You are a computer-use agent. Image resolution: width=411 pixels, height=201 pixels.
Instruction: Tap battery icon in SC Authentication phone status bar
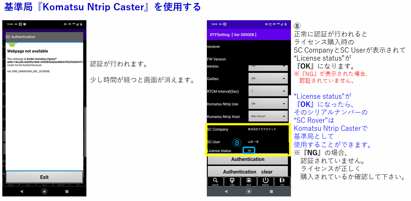pos(81,24)
